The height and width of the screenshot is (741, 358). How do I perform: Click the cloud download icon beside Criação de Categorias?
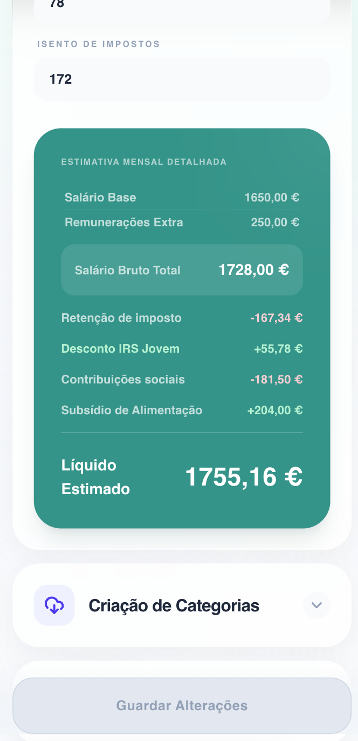pyautogui.click(x=54, y=605)
